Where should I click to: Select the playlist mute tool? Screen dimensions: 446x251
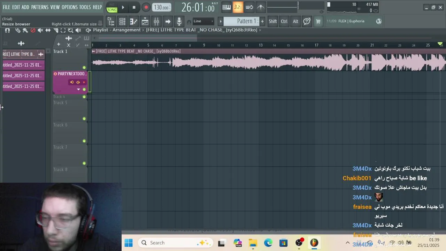point(40,30)
